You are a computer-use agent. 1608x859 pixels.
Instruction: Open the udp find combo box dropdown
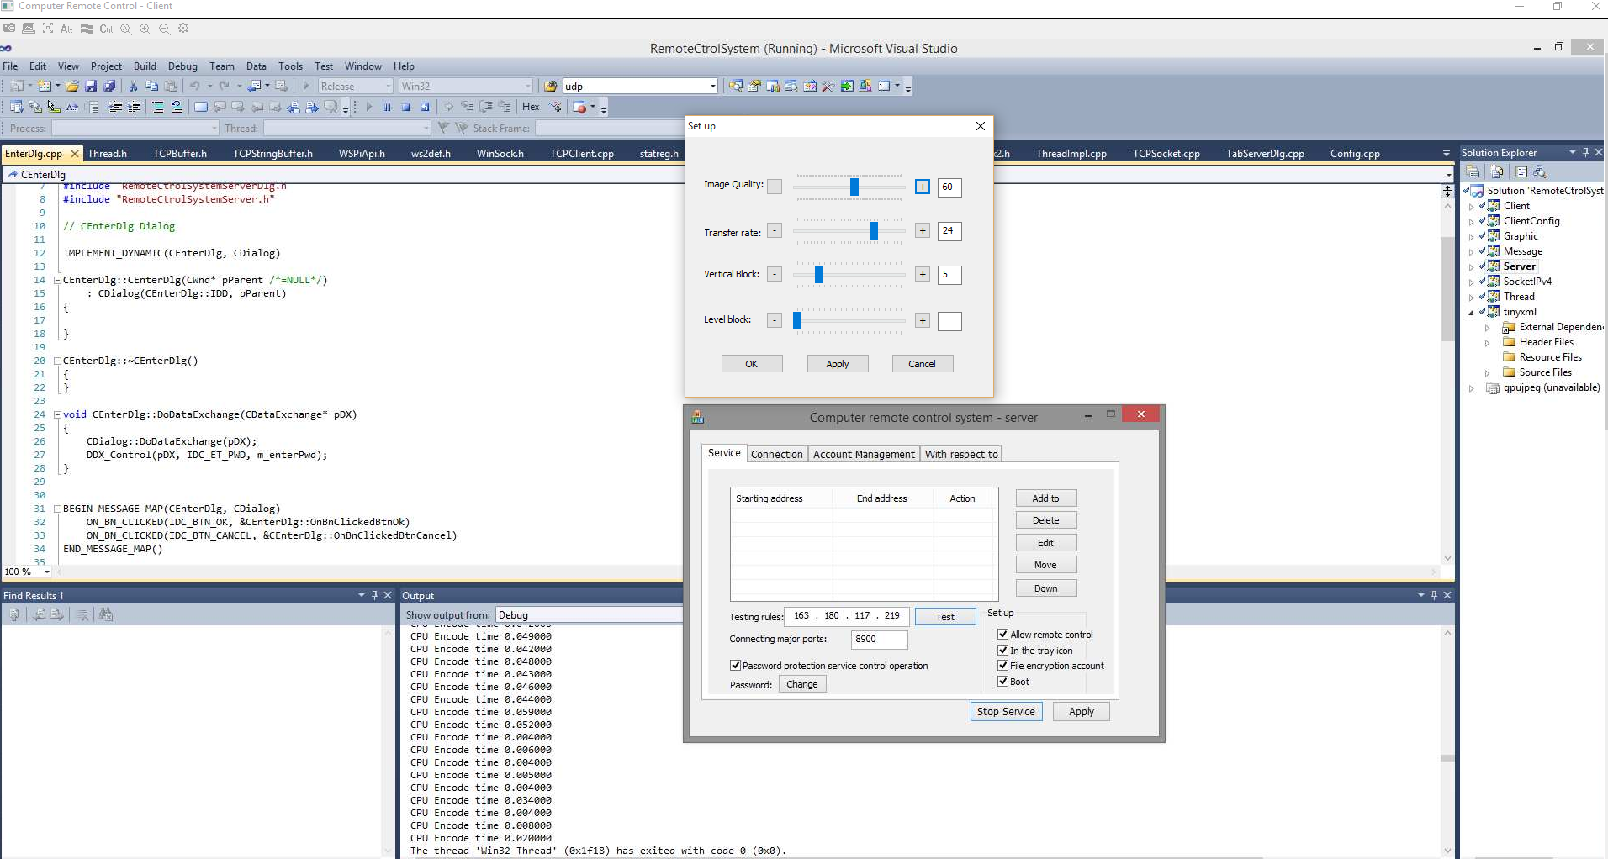[x=712, y=86]
